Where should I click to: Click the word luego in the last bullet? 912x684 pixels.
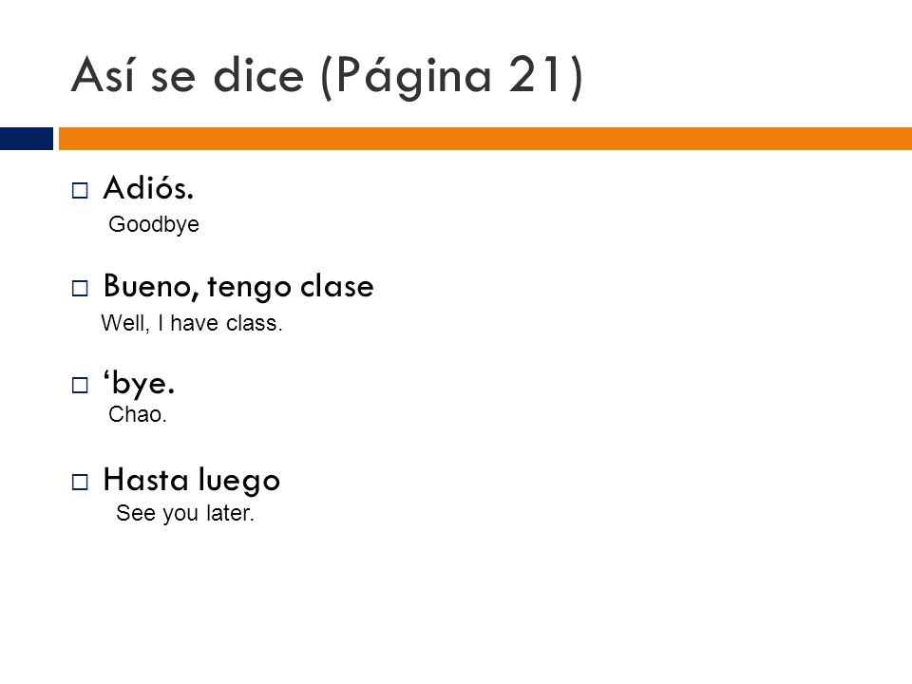tap(239, 482)
